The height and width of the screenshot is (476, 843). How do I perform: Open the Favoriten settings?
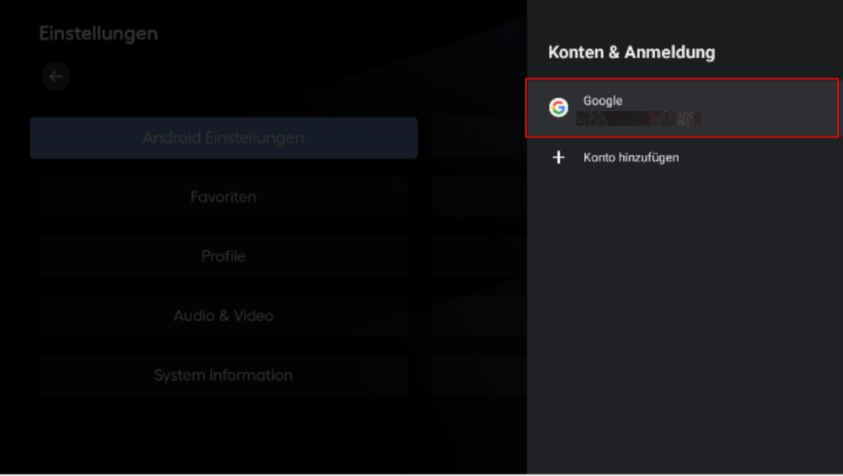click(x=223, y=197)
